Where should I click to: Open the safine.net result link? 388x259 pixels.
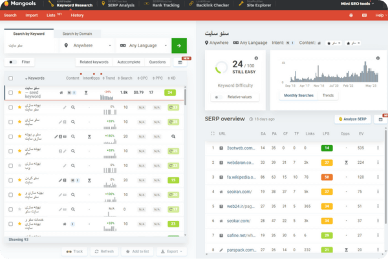click(x=241, y=235)
